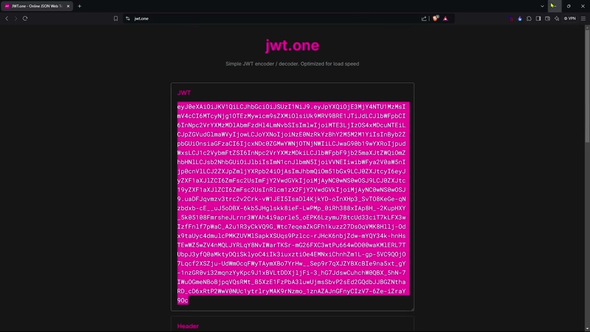Click the Header section heading

(188, 326)
